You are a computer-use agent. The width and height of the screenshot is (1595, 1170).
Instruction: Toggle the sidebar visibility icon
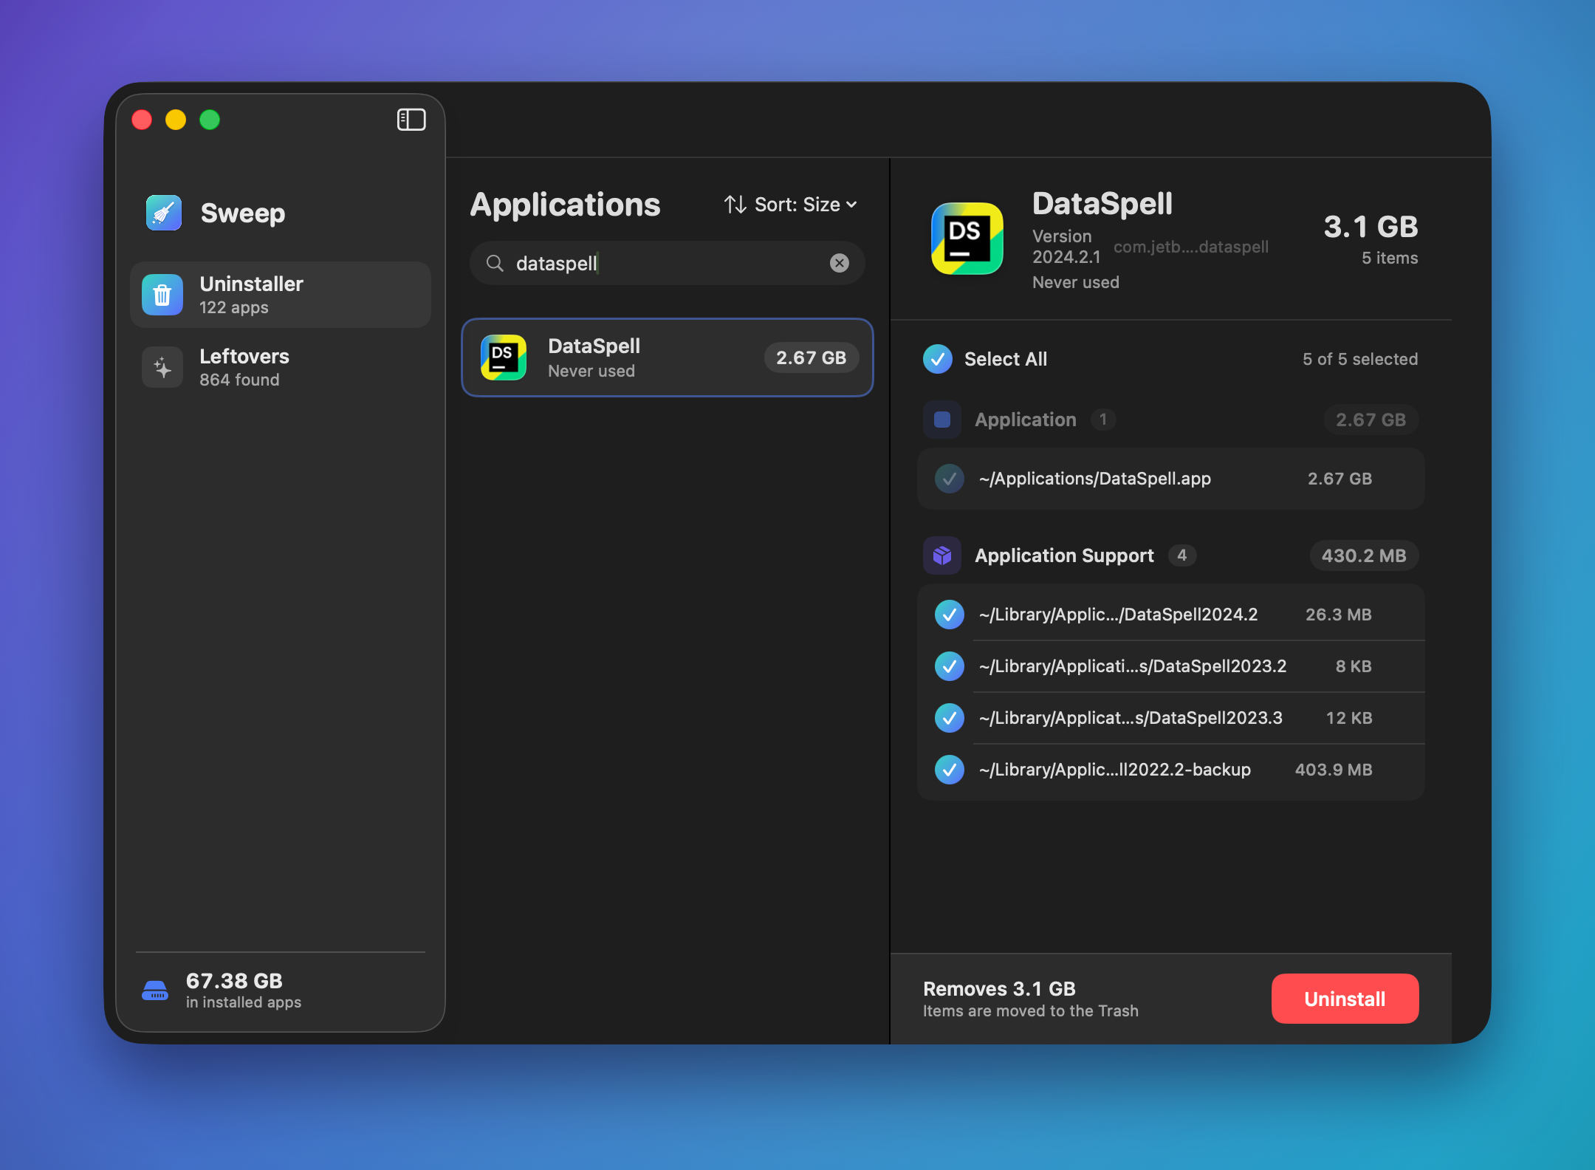(x=411, y=120)
